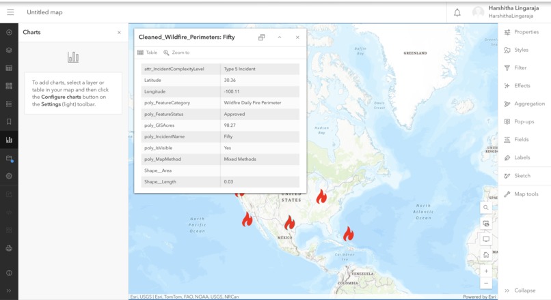551x300 pixels.
Task: Expand the dark toolbar with double-chevron
Action: (x=9, y=290)
